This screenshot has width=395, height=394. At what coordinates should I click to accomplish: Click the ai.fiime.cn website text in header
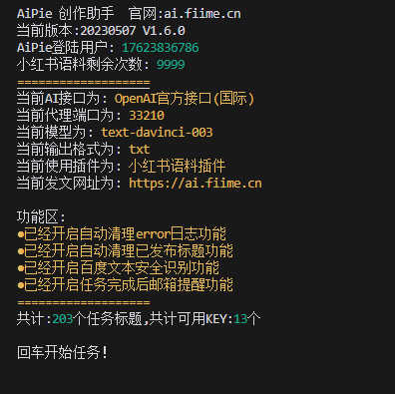pos(202,14)
